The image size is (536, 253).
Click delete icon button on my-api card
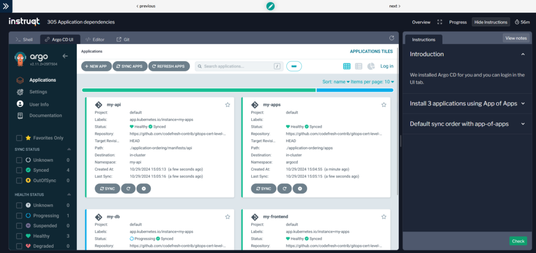(x=143, y=189)
